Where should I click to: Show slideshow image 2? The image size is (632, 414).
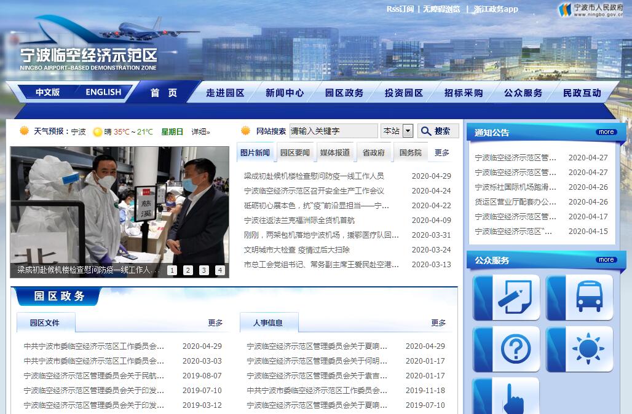(188, 270)
